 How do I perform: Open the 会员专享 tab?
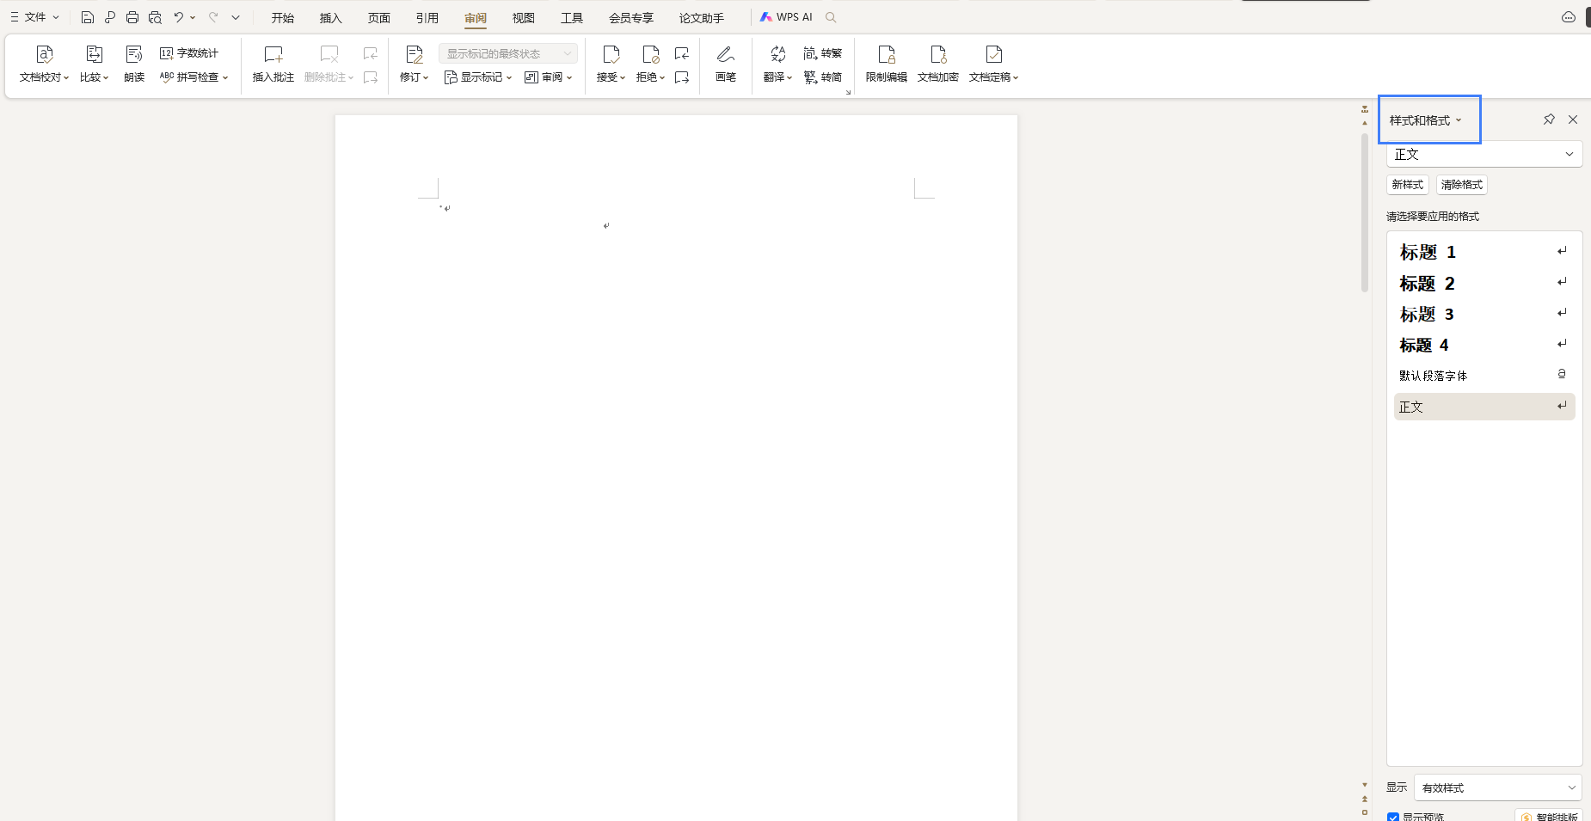coord(631,18)
